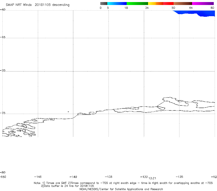Click the latitude label '-70'

click(x=3, y=71)
